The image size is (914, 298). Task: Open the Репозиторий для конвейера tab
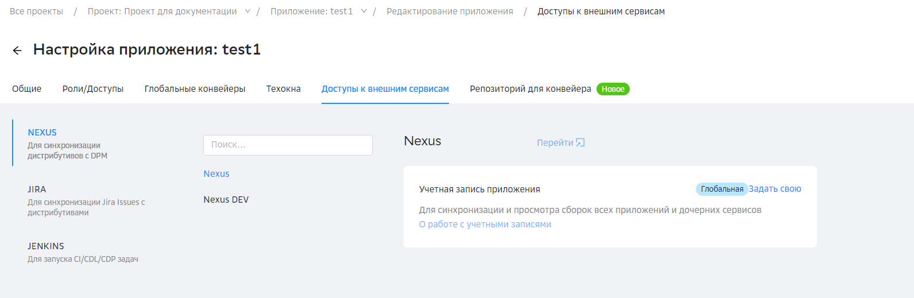pyautogui.click(x=530, y=89)
